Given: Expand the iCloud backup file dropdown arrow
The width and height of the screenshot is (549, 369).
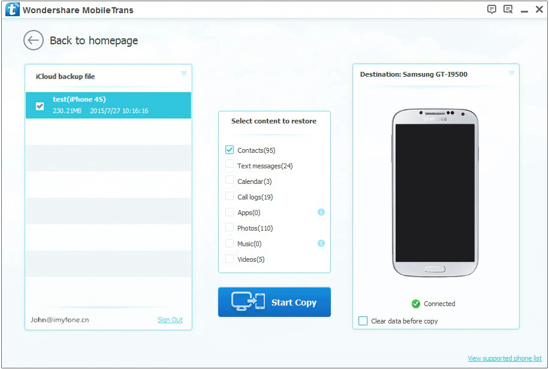Looking at the screenshot, I should [x=183, y=73].
